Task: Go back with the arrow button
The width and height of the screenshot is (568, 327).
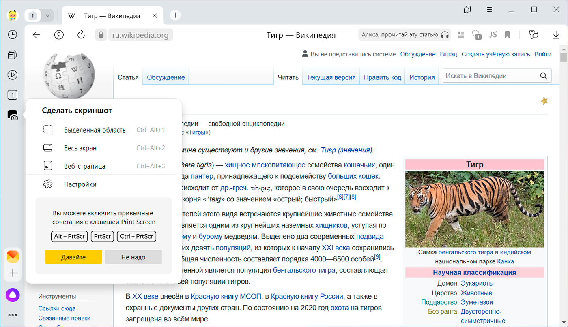Action: (x=37, y=35)
